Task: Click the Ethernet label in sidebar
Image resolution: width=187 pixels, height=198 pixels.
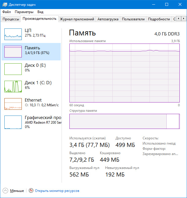Action: point(33,100)
